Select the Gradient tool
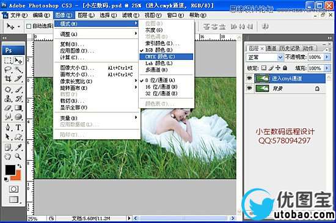 point(18,108)
